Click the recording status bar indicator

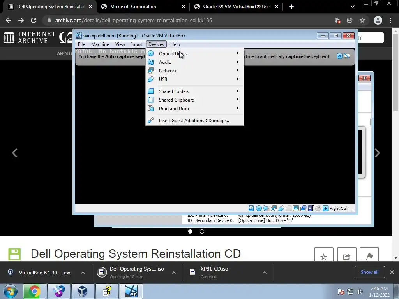point(303,208)
